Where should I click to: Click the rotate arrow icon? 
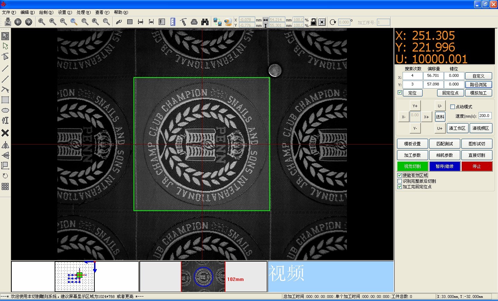pos(333,22)
